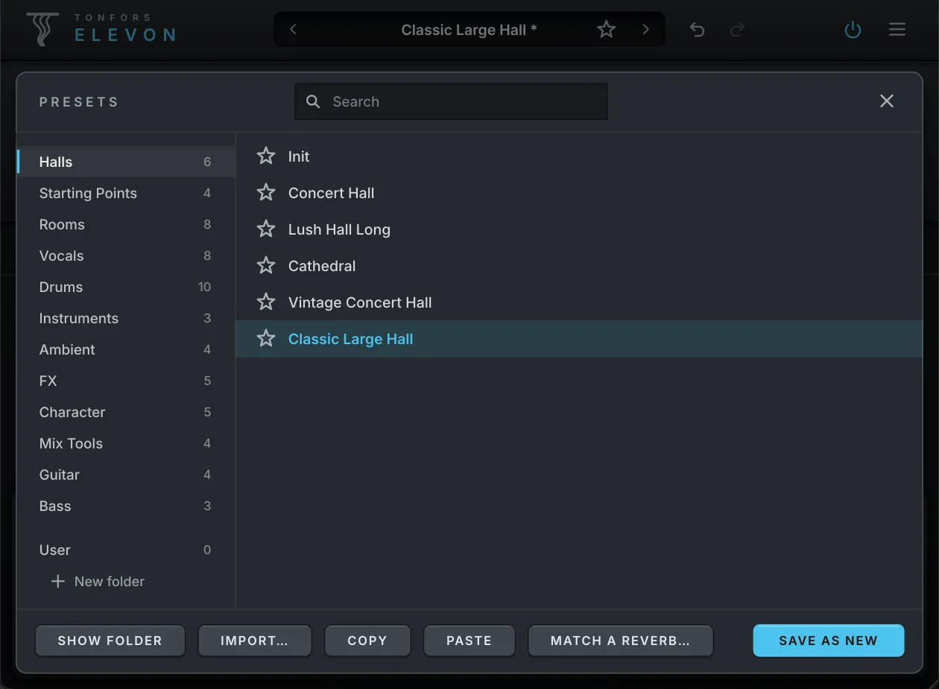Click the plus icon for New folder
Screen dimensions: 939x689
(x=57, y=581)
